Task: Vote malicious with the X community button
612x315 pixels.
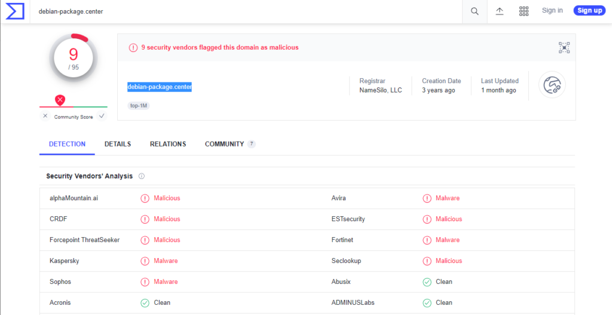Action: click(45, 116)
